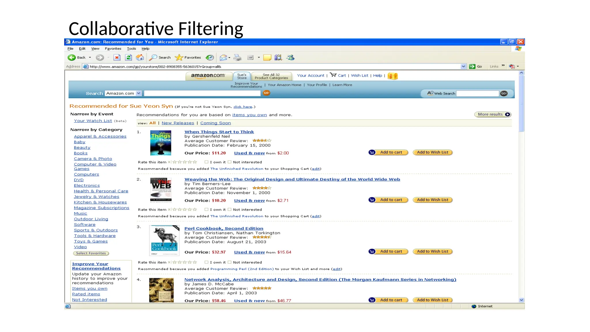The image size is (590, 332).
Task: Rate When Things Start to Think using stars
Action: coord(185,162)
